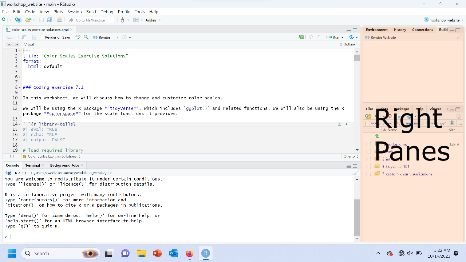This screenshot has height=262, width=466.
Task: Click the spell check ABC icon
Action: click(x=78, y=37)
